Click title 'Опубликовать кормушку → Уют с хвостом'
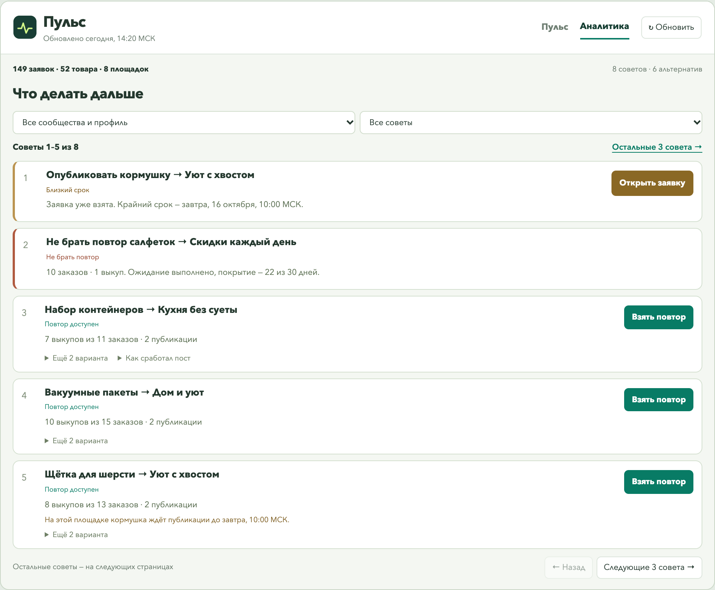The image size is (715, 590). (150, 175)
